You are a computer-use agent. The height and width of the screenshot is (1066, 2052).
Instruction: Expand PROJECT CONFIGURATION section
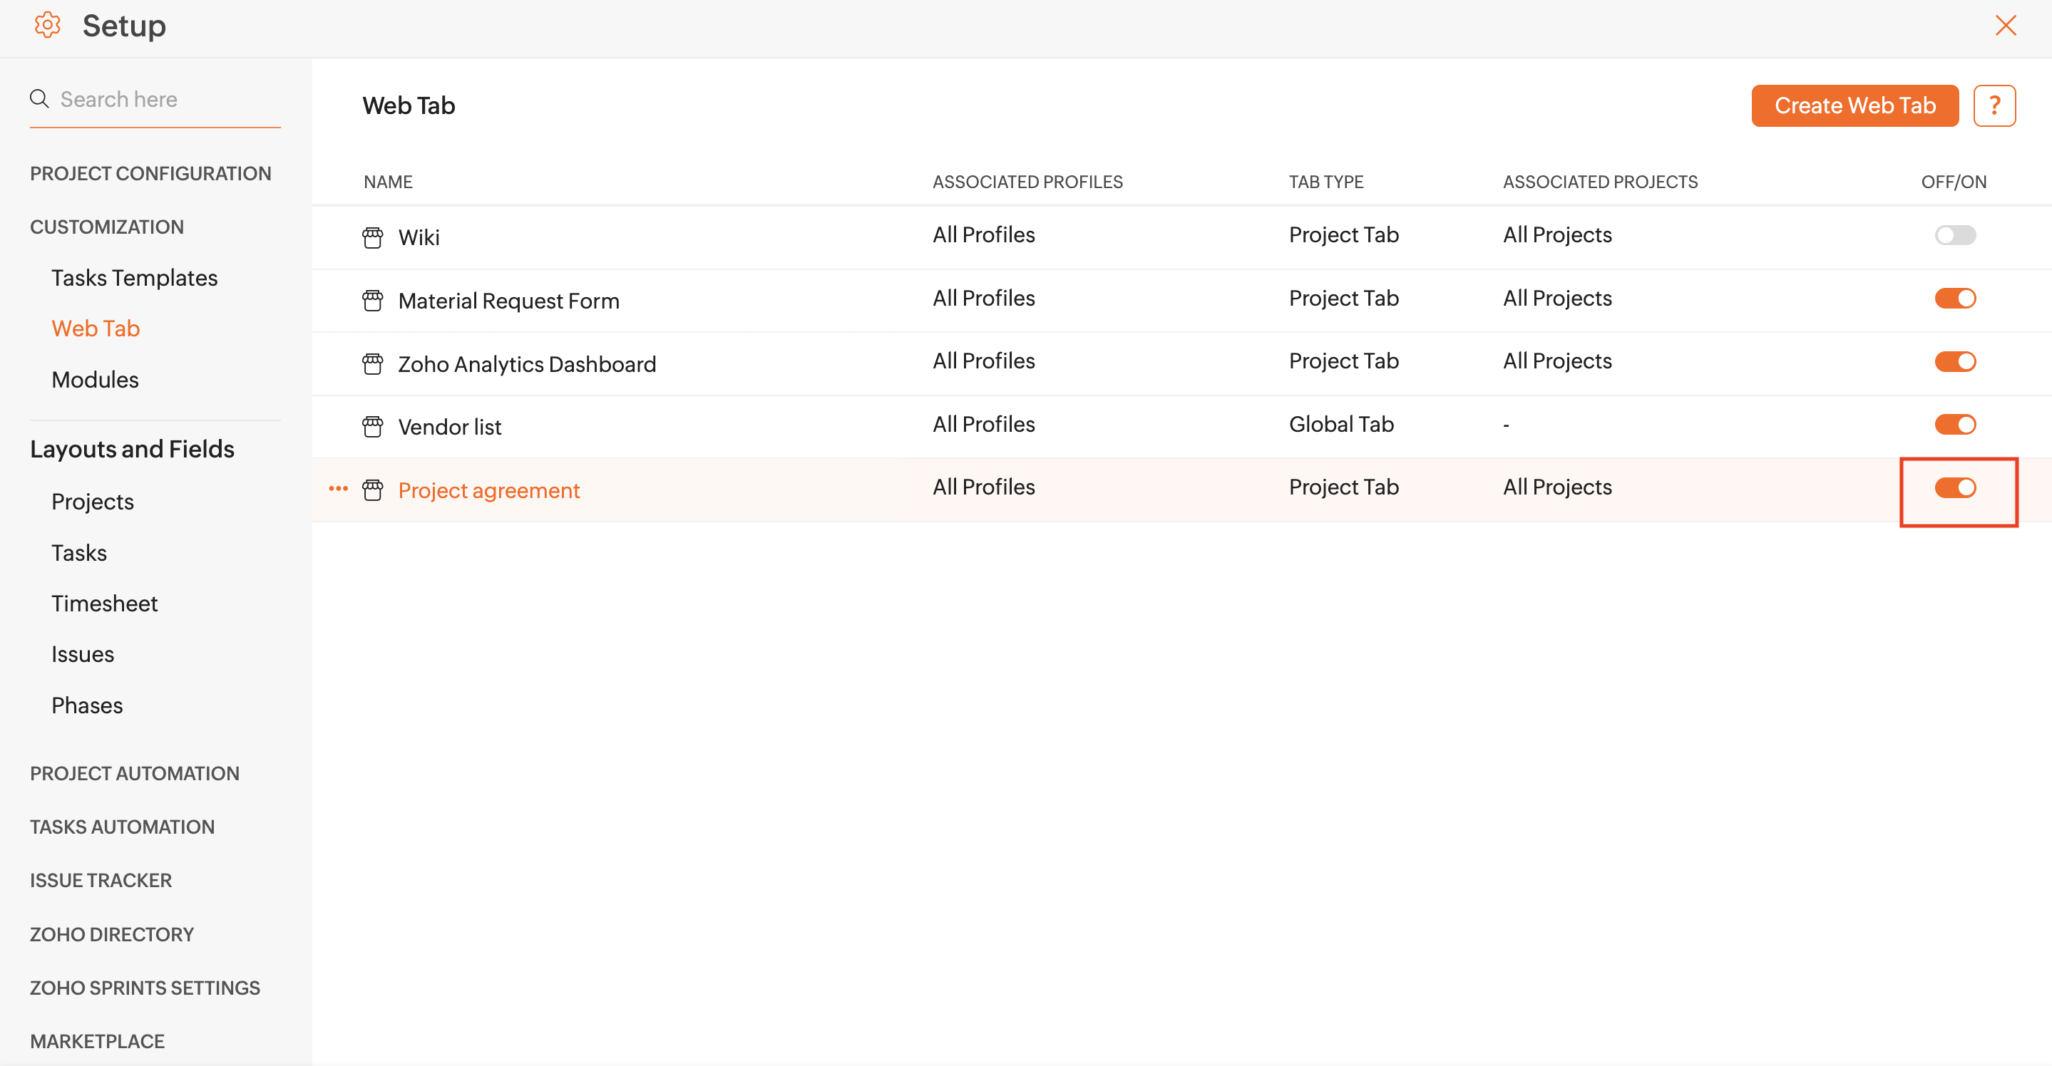click(150, 174)
